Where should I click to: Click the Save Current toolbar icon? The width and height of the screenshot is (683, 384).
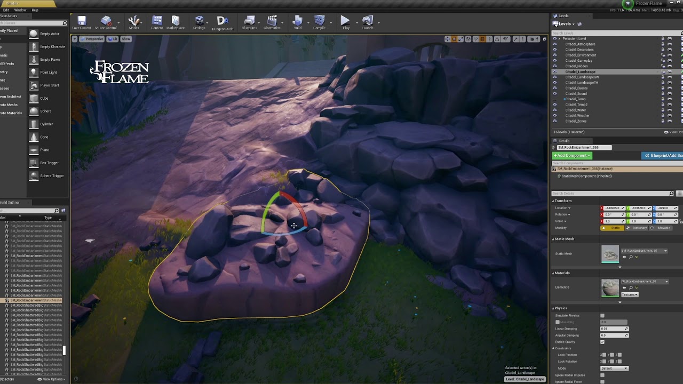[82, 22]
